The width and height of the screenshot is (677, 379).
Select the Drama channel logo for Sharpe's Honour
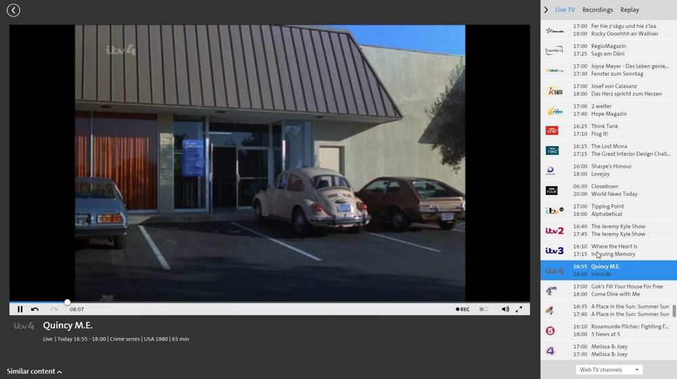[x=550, y=170]
